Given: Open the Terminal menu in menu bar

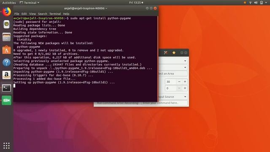Looking at the screenshot, I should click(55, 14).
